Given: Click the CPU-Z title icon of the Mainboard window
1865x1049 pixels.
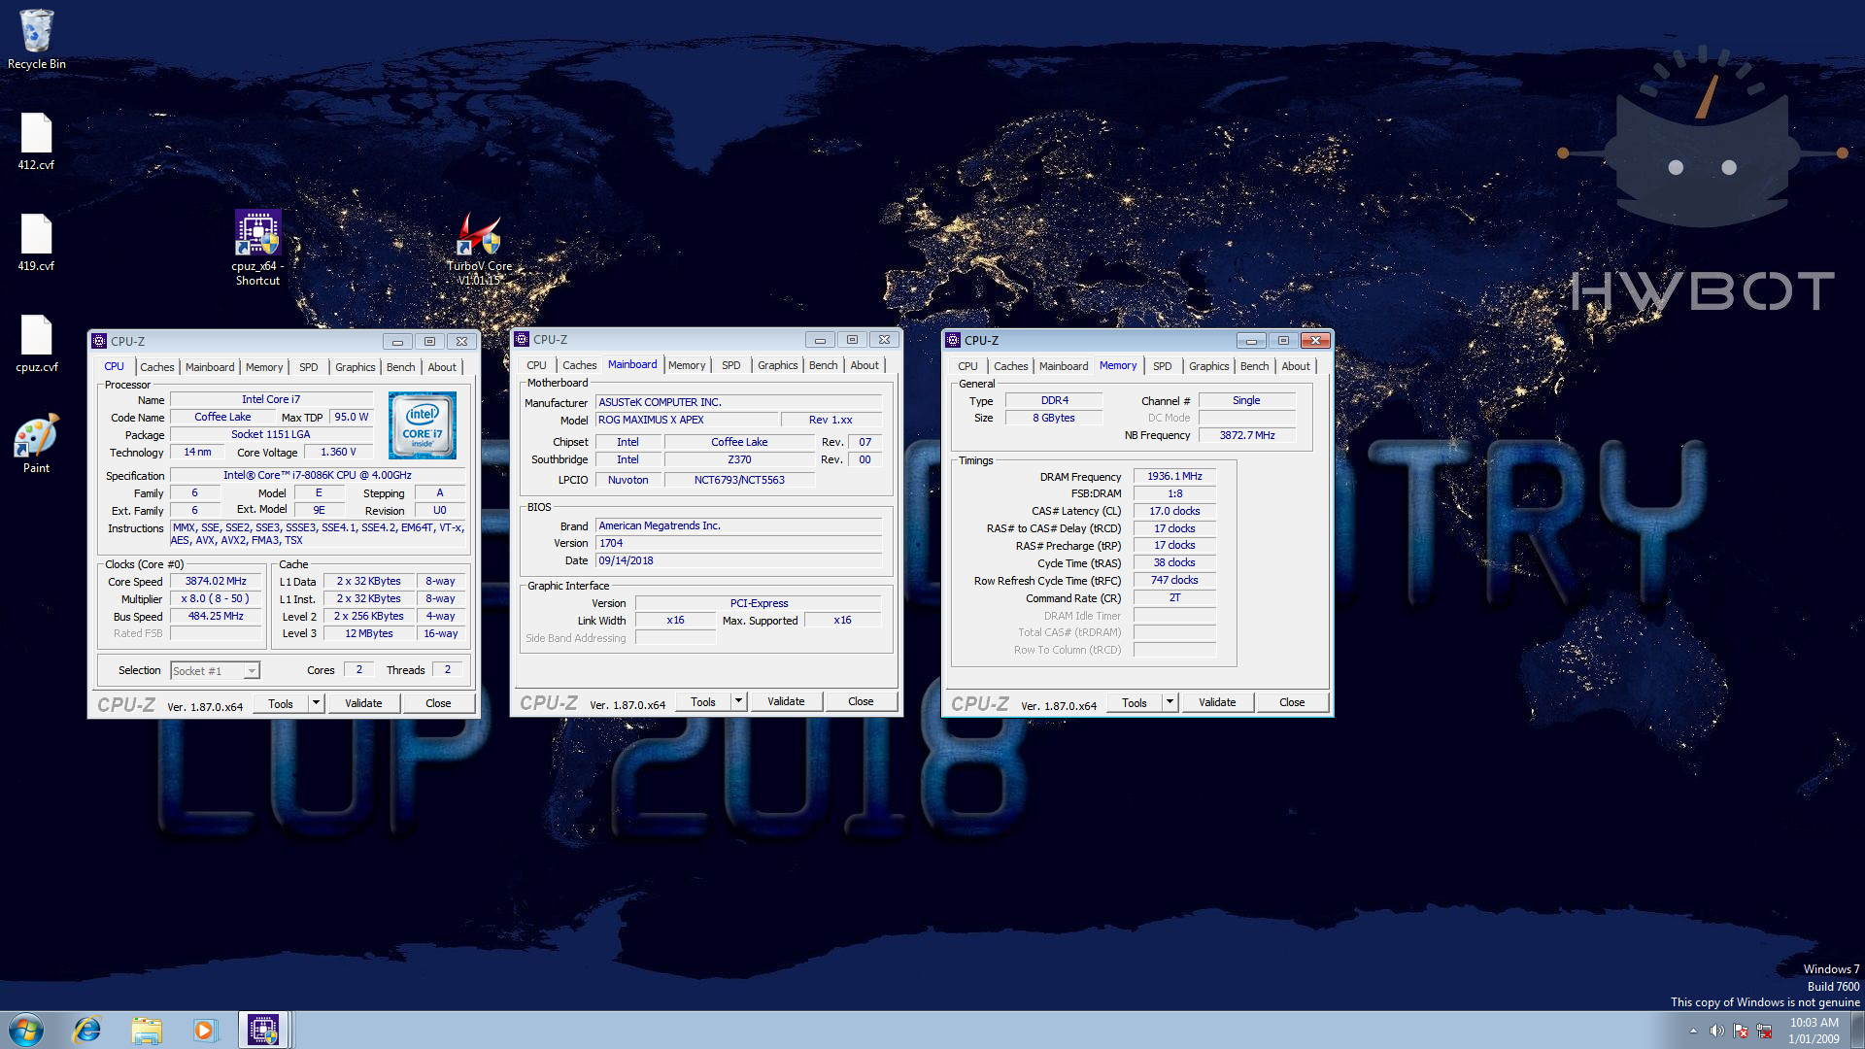Looking at the screenshot, I should coord(522,339).
